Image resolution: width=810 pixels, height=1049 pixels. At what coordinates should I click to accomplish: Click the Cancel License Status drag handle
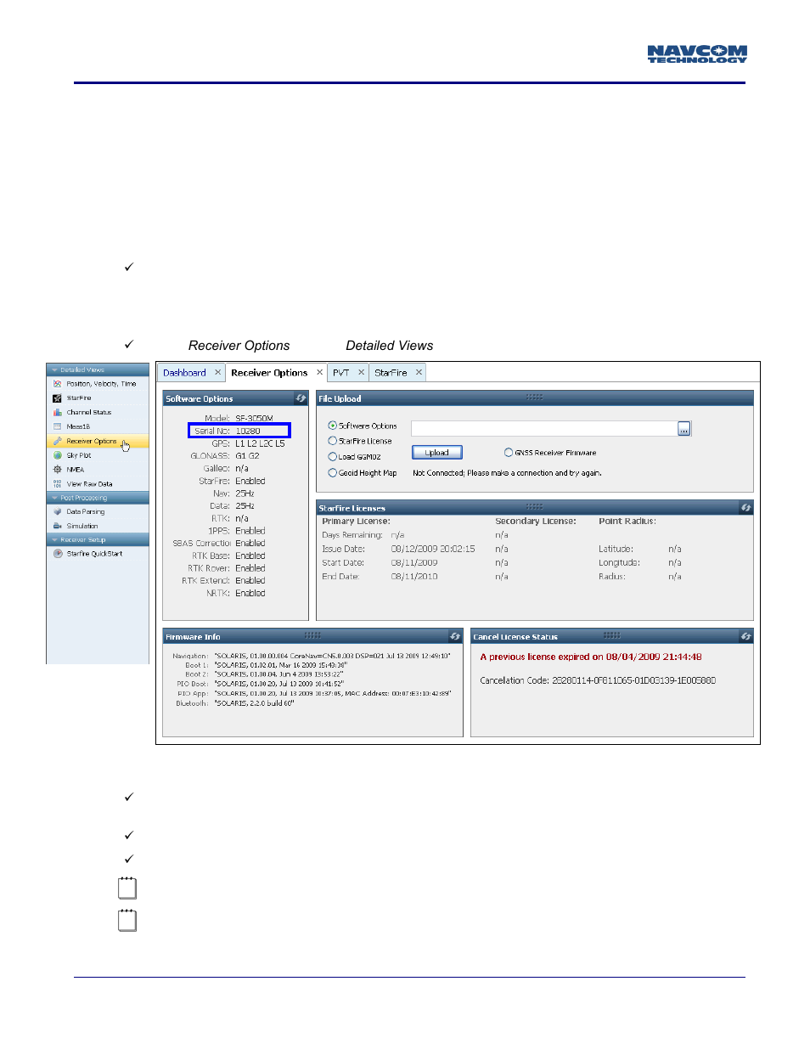click(x=612, y=634)
